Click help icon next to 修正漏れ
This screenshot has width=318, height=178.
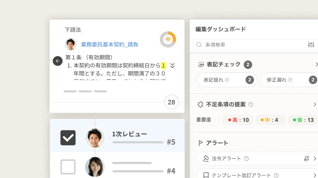point(290,80)
